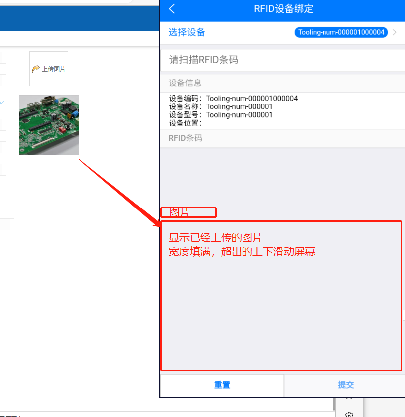Open settings via the gear icon

click(x=349, y=414)
